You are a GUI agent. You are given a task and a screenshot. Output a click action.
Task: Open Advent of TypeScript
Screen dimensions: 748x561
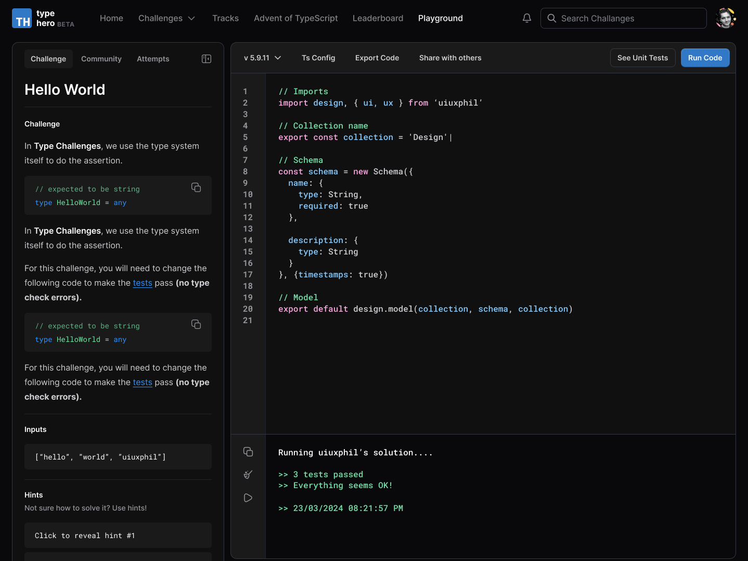coord(295,18)
